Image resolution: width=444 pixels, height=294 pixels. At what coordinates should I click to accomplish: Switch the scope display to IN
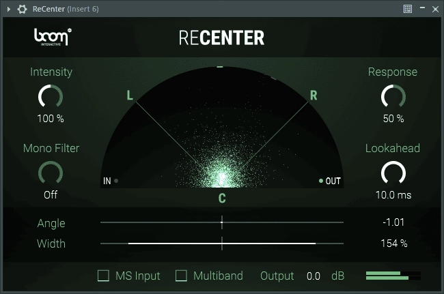[x=111, y=181]
